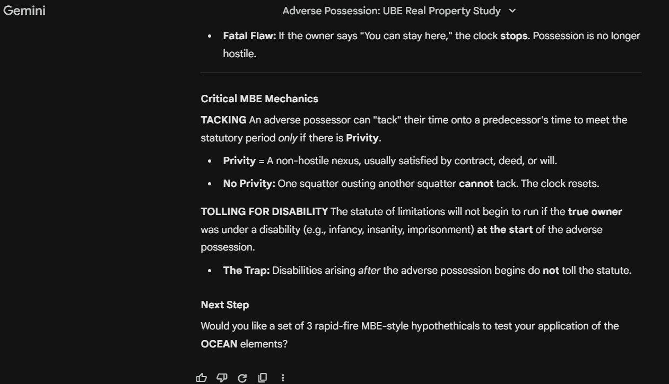Click the thumbs up icon

202,378
